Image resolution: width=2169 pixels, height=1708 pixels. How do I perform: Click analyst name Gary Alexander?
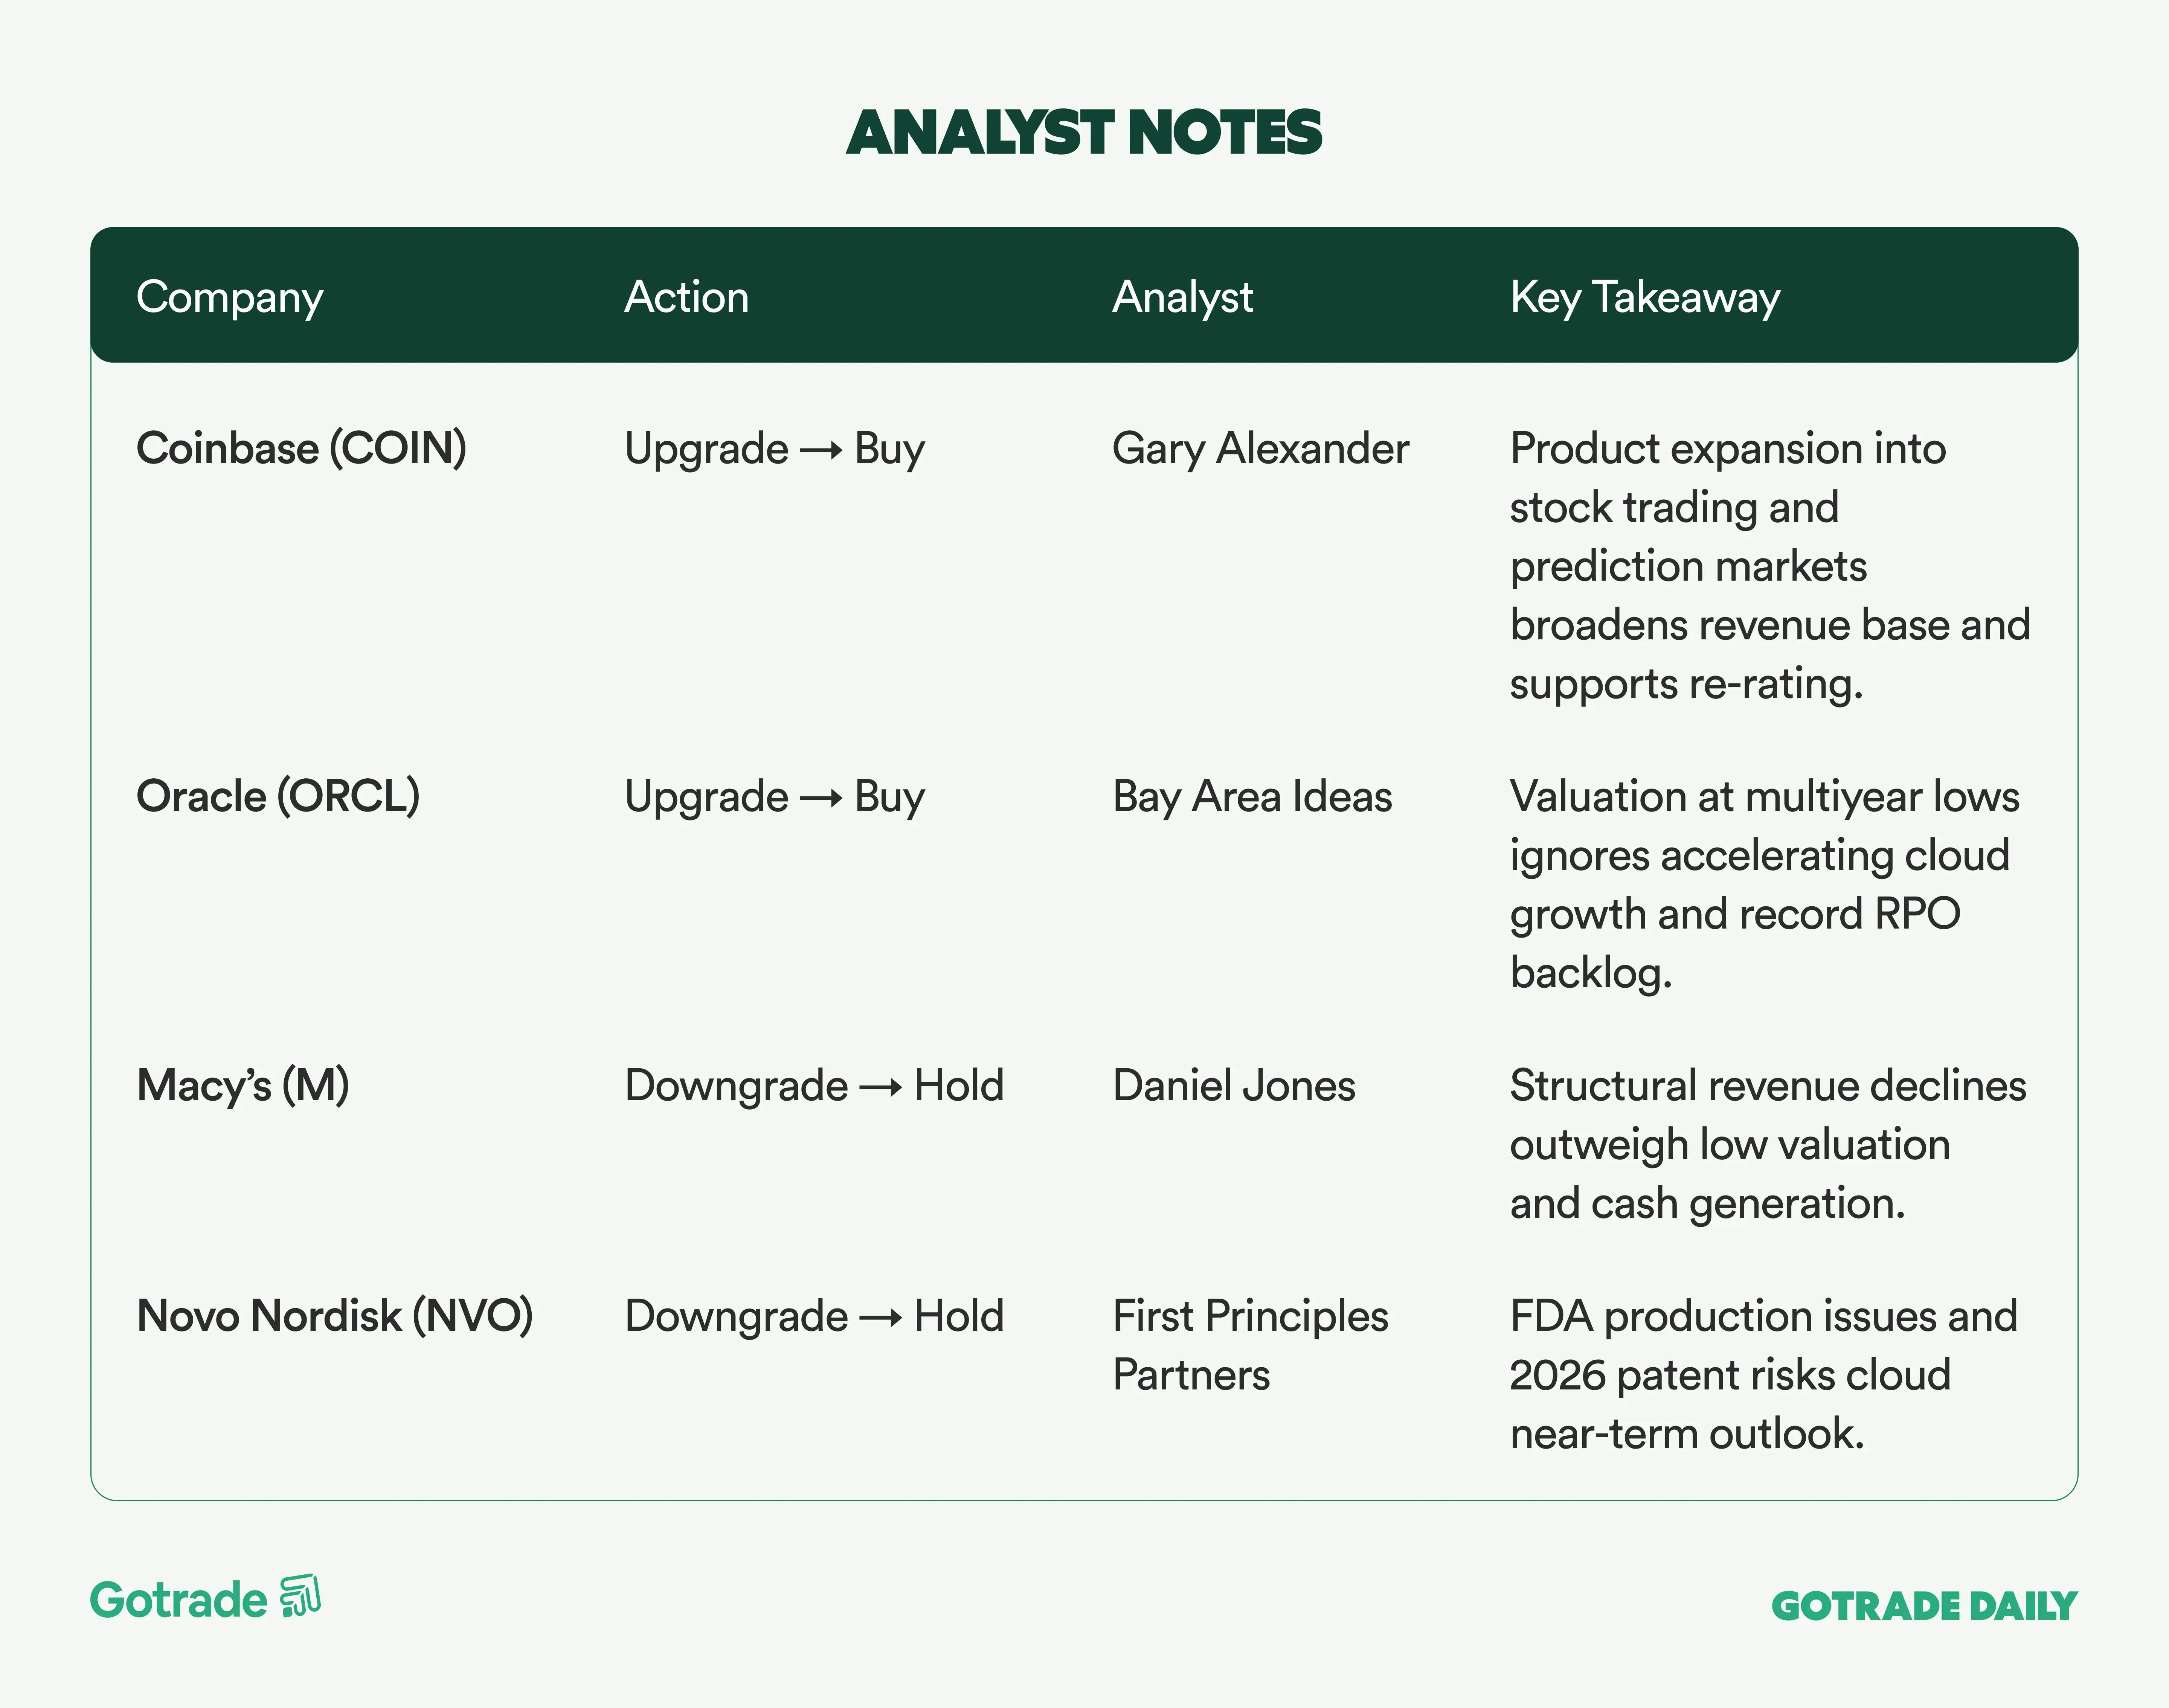click(x=1260, y=448)
